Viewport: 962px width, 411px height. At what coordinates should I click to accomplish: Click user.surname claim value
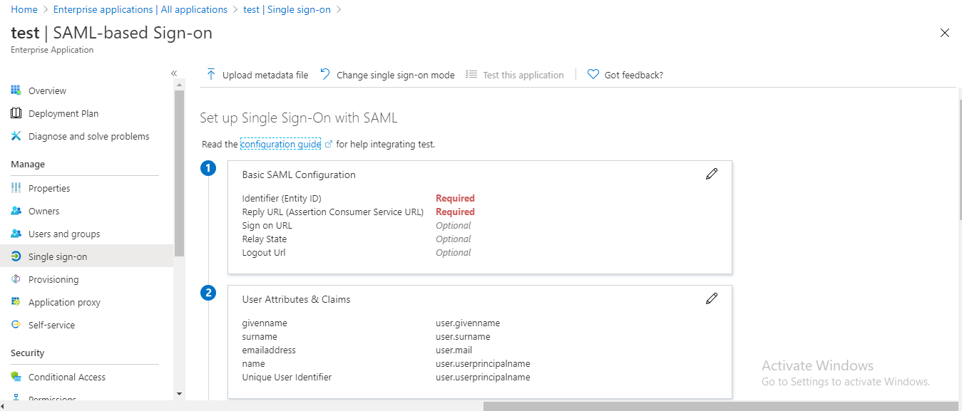pyautogui.click(x=463, y=337)
